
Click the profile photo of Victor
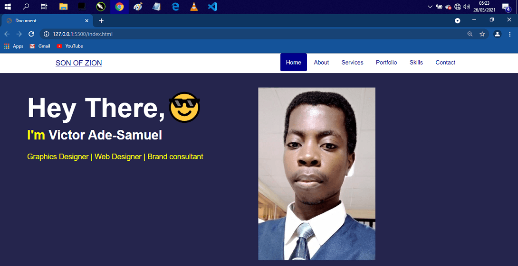click(x=317, y=174)
